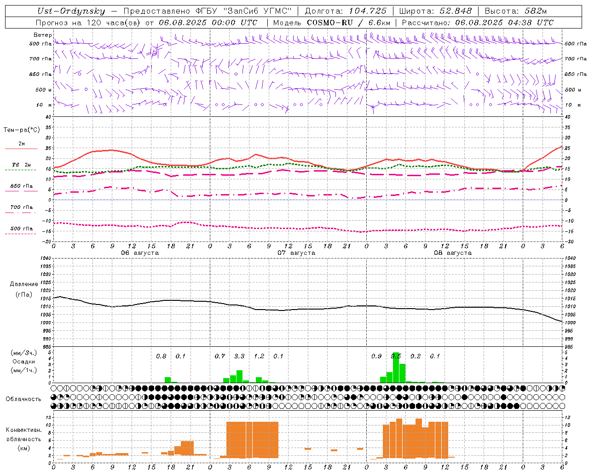Click the 850 гПа temperature legend line sample
Image resolution: width=589 pixels, height=471 pixels.
click(21, 191)
